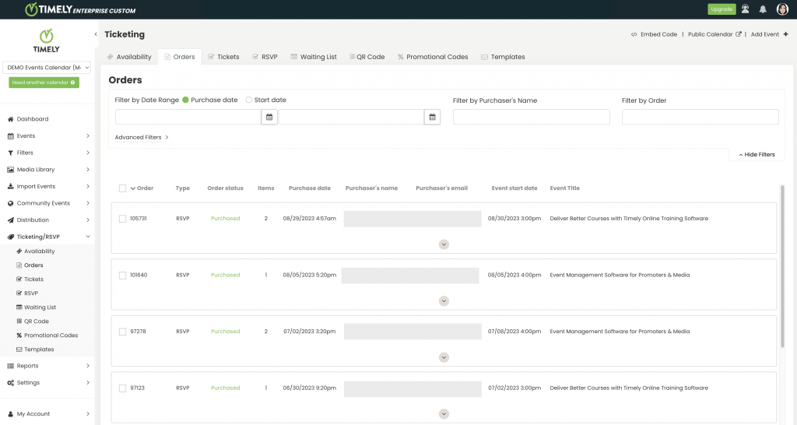Image resolution: width=797 pixels, height=425 pixels.
Task: Click the Embed Code brackets icon
Action: click(x=634, y=34)
